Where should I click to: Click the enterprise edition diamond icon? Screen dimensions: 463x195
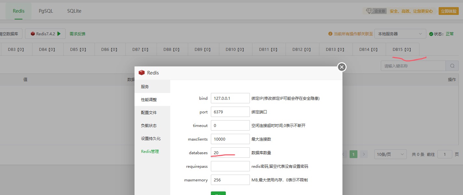[x=369, y=11]
